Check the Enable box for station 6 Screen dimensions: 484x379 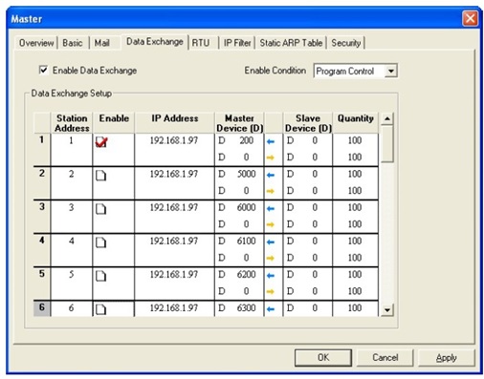click(x=100, y=309)
